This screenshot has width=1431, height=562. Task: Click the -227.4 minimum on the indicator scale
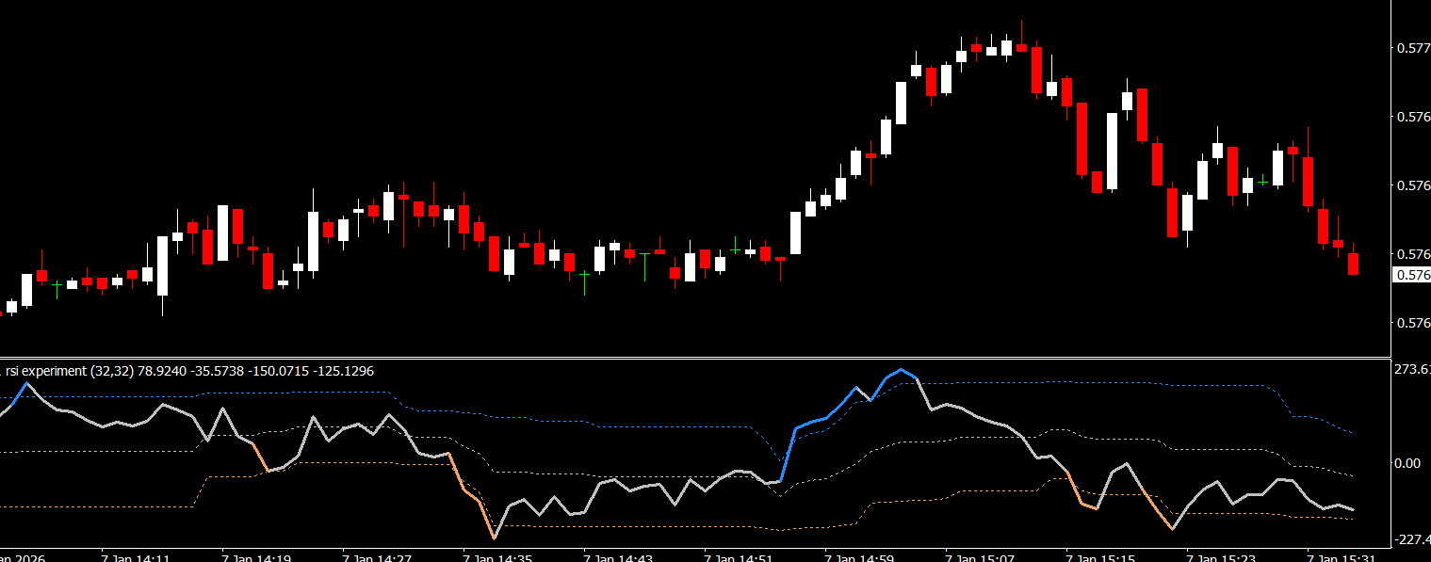click(x=1410, y=539)
